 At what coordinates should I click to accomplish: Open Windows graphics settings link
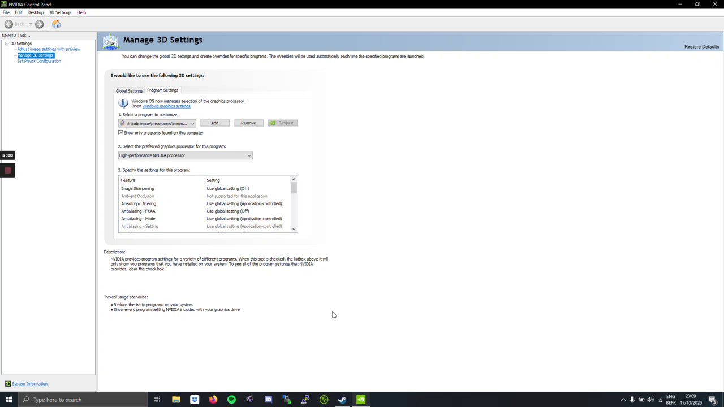(166, 106)
